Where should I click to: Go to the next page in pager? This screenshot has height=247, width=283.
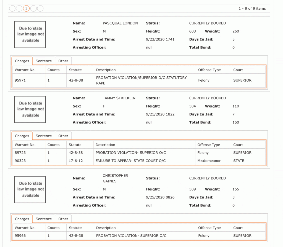pos(33,9)
